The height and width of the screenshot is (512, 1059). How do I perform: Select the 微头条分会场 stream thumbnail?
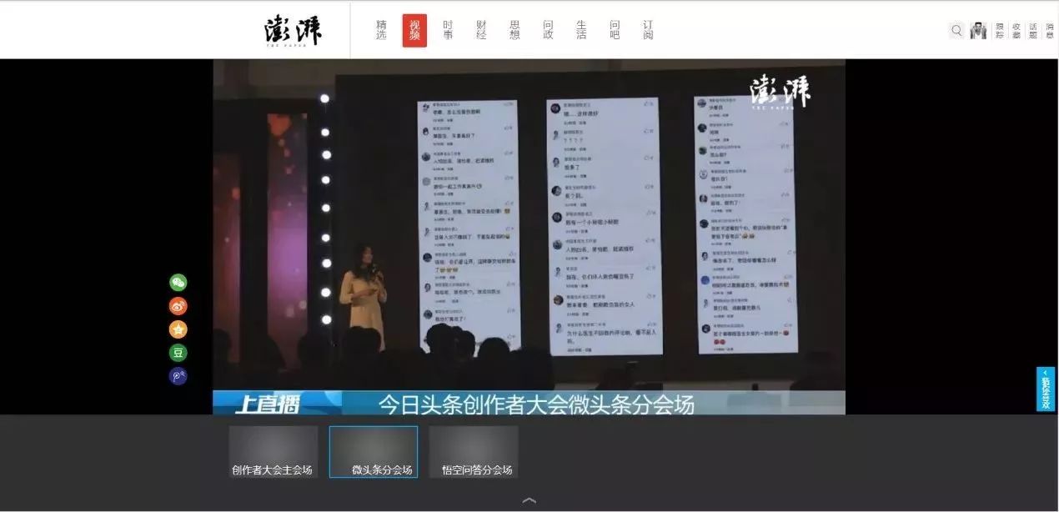374,452
